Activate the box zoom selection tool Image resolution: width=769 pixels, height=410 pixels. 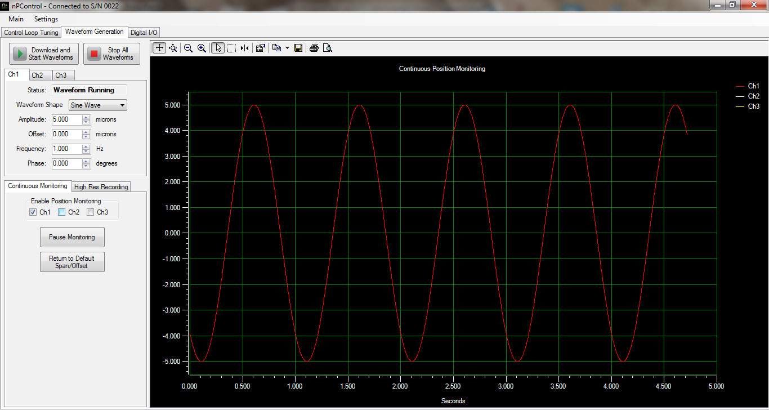click(x=231, y=48)
